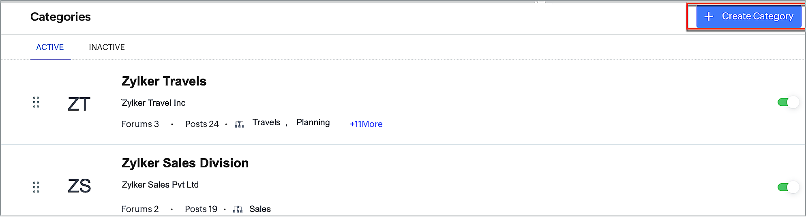Click the plus icon in Create Category
This screenshot has height=218, width=806.
pyautogui.click(x=708, y=16)
